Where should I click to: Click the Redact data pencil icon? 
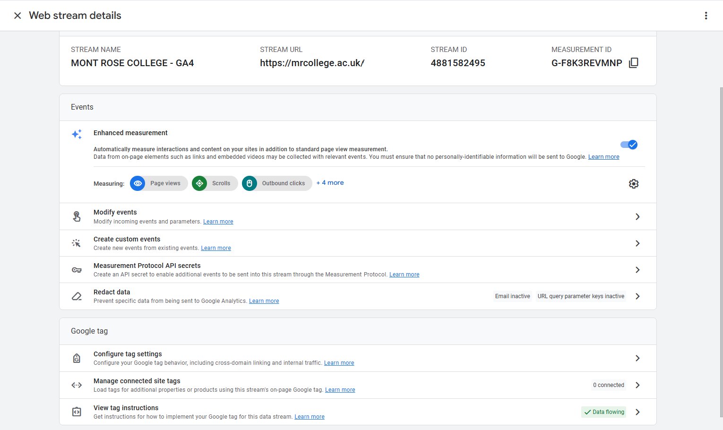76,296
